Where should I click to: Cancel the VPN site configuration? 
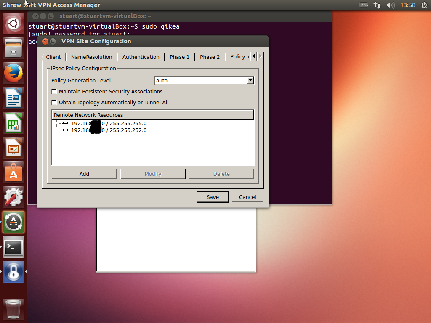(x=247, y=197)
